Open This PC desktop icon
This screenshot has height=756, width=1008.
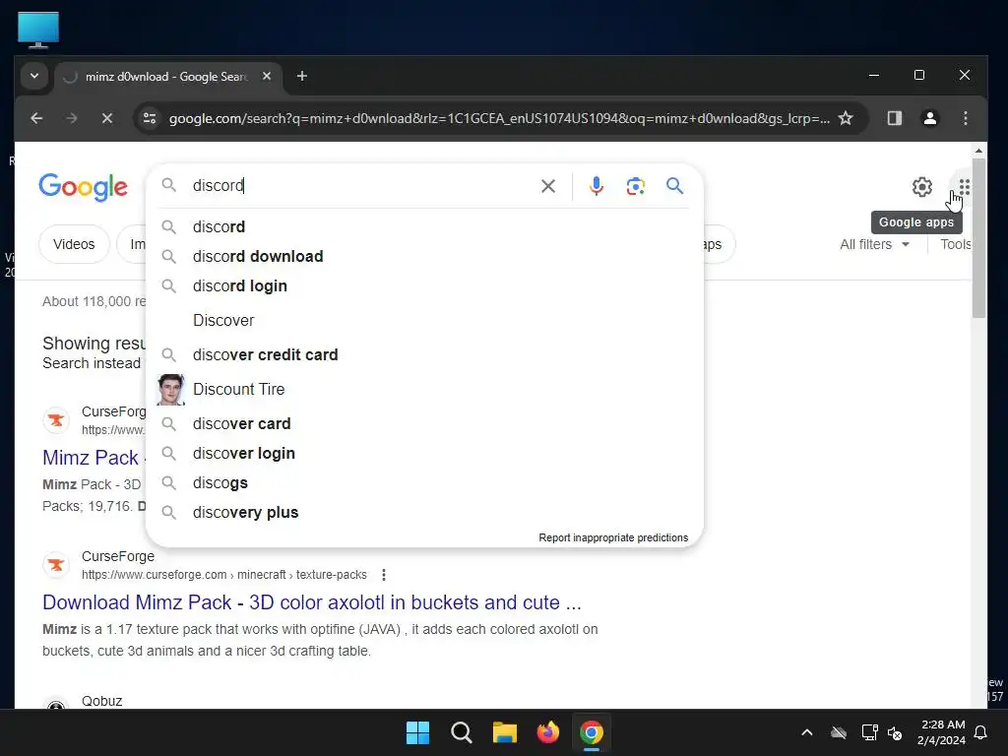(x=38, y=30)
